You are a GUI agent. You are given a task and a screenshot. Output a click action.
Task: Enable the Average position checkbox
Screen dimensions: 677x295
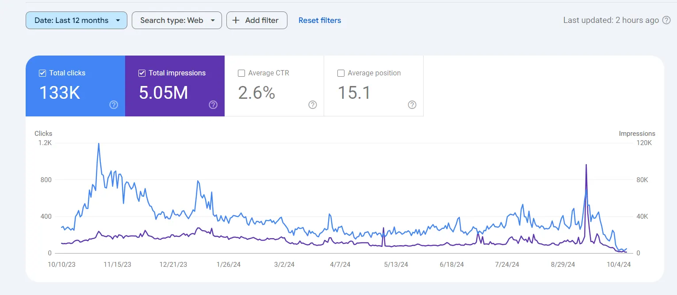tap(341, 73)
